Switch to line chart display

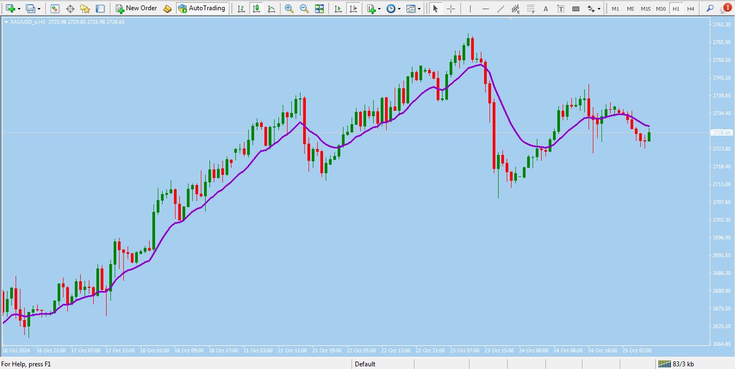point(271,9)
